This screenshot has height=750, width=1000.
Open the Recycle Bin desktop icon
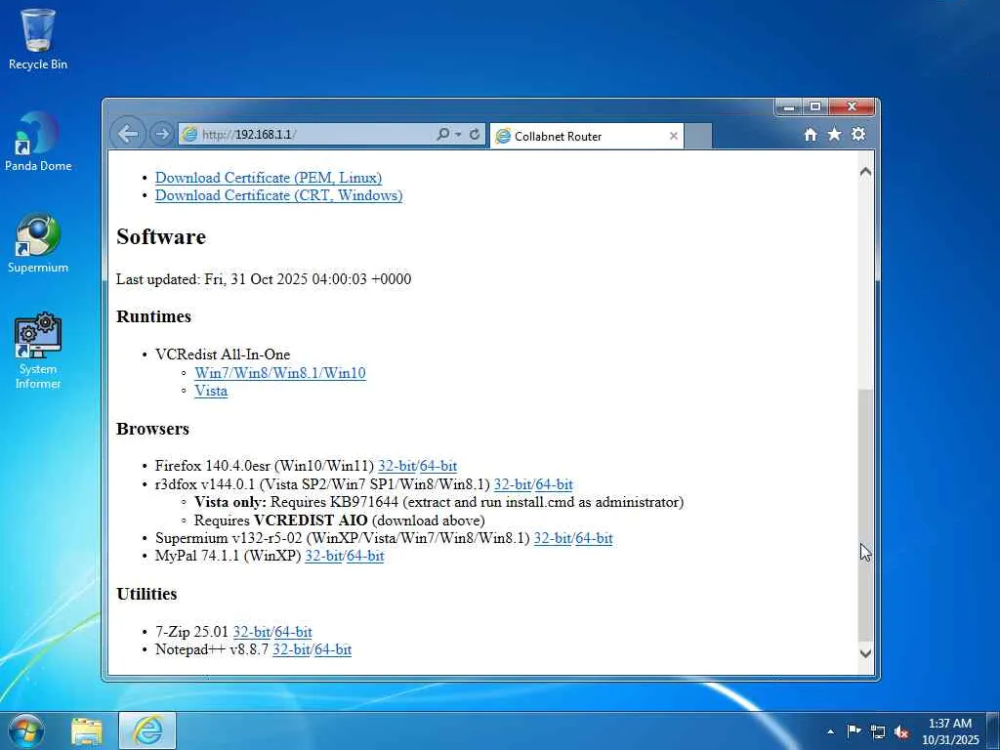click(38, 39)
